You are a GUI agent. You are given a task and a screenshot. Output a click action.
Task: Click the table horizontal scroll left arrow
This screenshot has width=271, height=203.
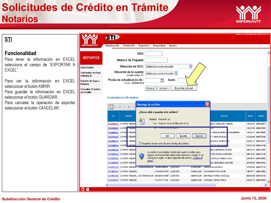107,185
